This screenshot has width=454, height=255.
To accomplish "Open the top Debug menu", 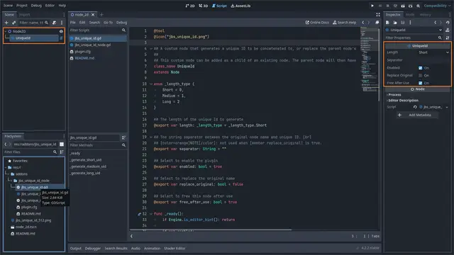I will (36, 5).
